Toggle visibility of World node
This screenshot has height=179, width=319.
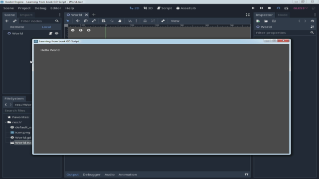pyautogui.click(x=56, y=33)
